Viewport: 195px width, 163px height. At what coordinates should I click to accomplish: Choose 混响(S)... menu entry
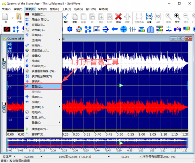(x=43, y=97)
